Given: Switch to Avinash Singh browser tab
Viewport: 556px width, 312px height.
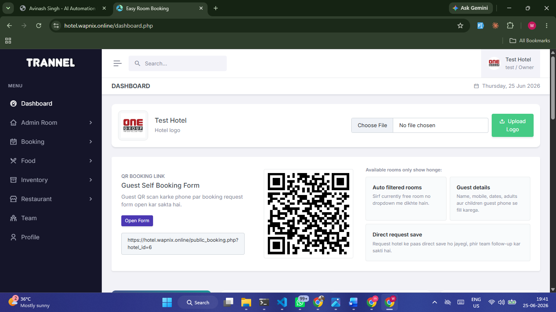Looking at the screenshot, I should [x=62, y=8].
